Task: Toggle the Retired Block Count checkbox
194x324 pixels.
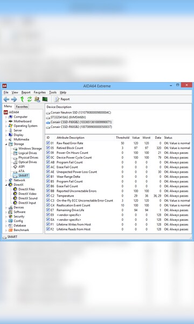Action: tap(48, 148)
